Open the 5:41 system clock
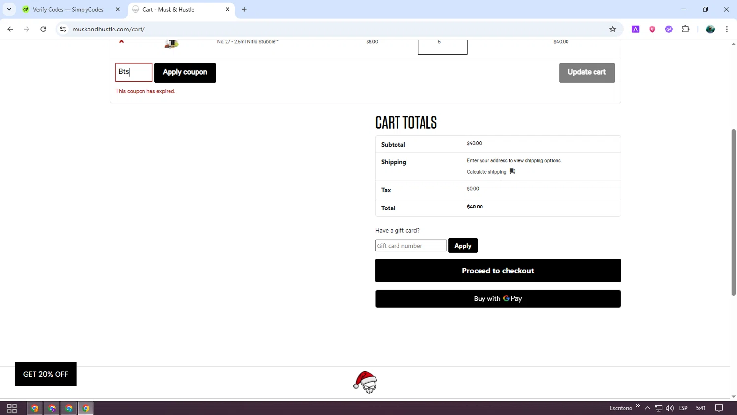This screenshot has width=737, height=415. tap(701, 408)
